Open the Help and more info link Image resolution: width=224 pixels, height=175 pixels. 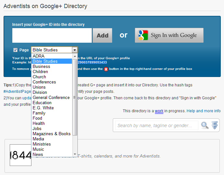tap(204, 111)
